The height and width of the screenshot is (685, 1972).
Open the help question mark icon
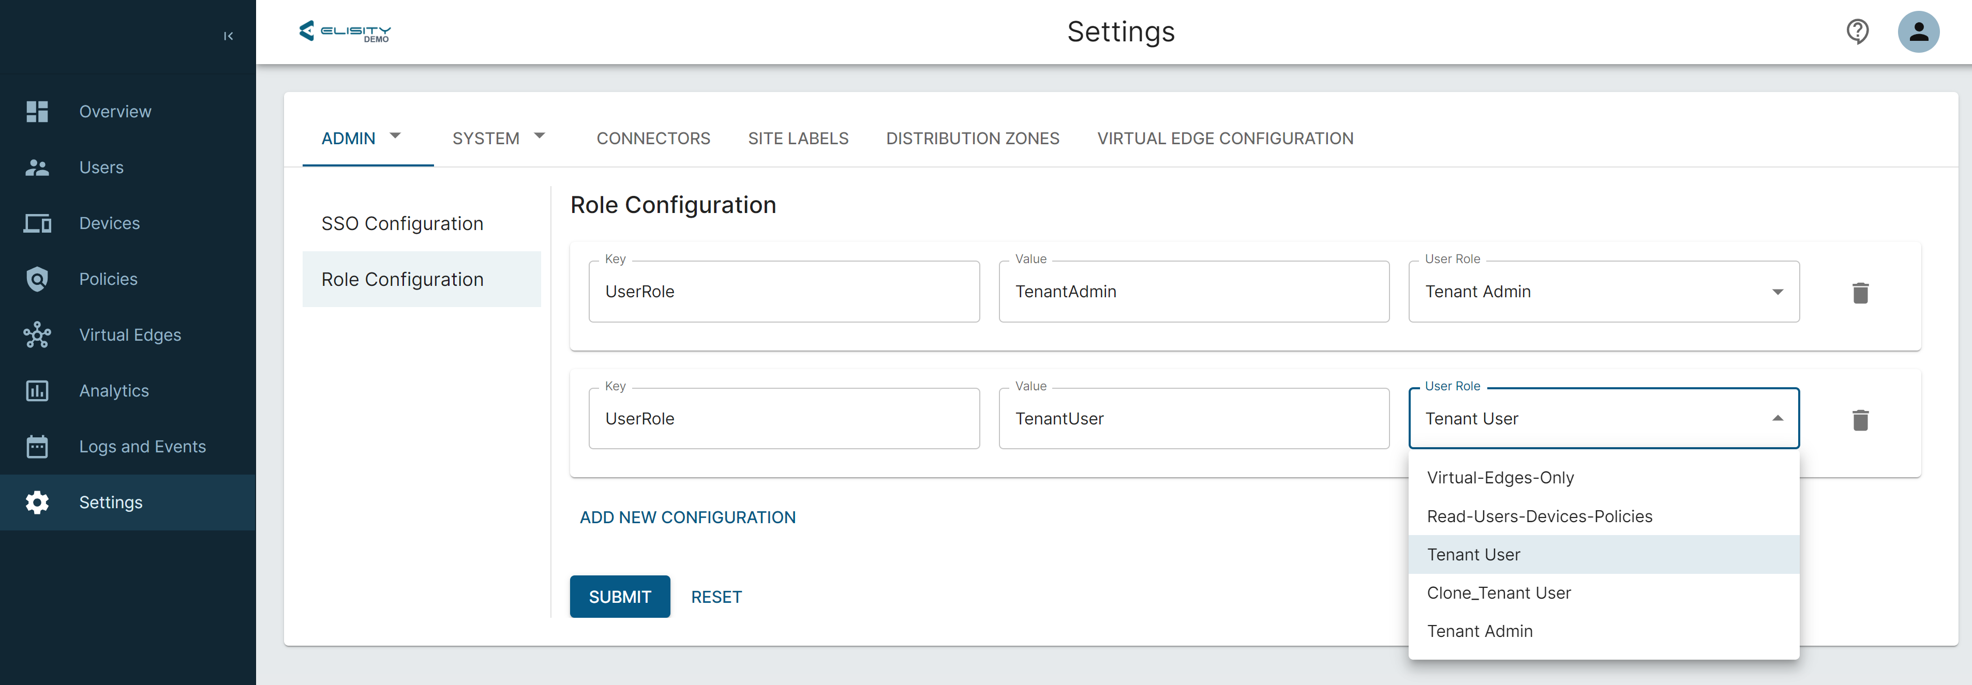tap(1857, 32)
